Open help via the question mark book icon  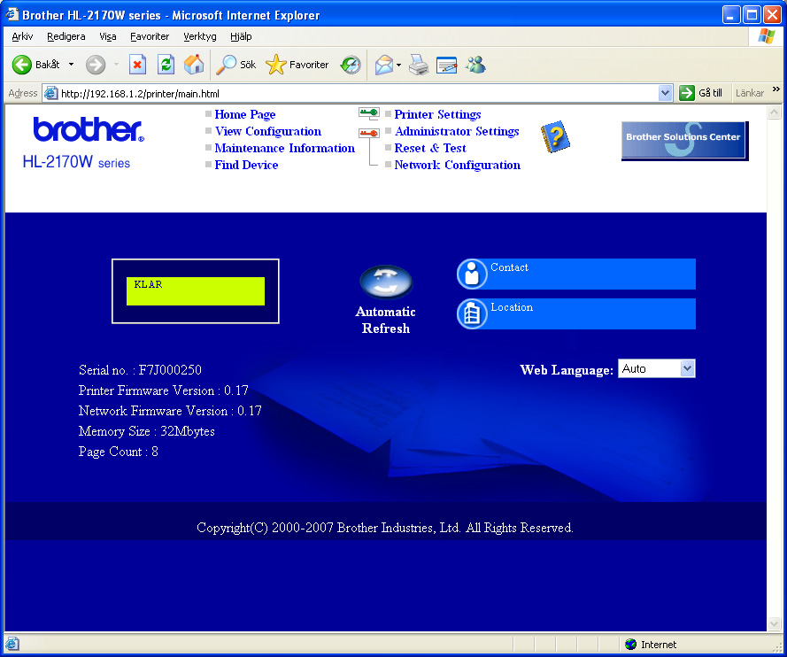pos(555,137)
